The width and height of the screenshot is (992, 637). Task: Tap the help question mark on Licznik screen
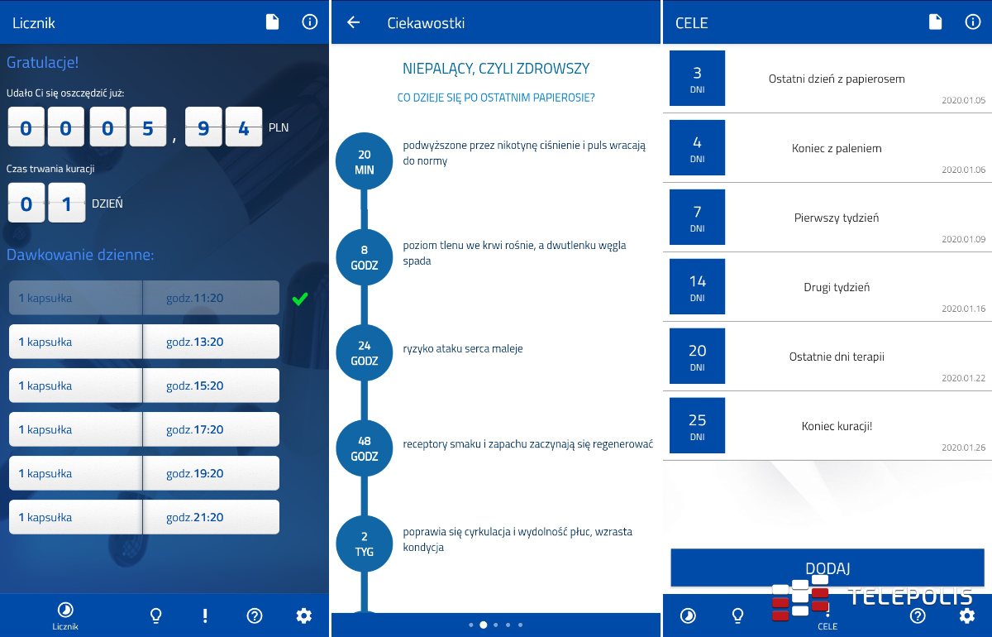255,615
